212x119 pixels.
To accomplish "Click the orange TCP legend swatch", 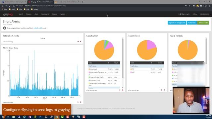I will (x=131, y=69).
